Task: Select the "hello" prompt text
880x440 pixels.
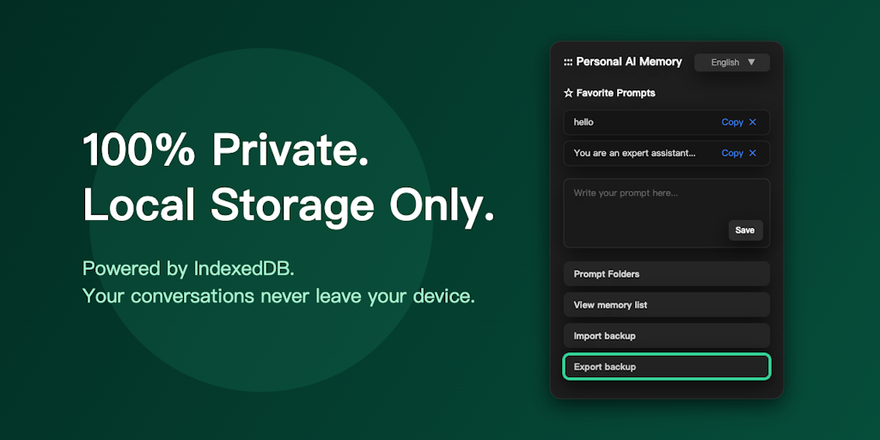Action: click(584, 122)
